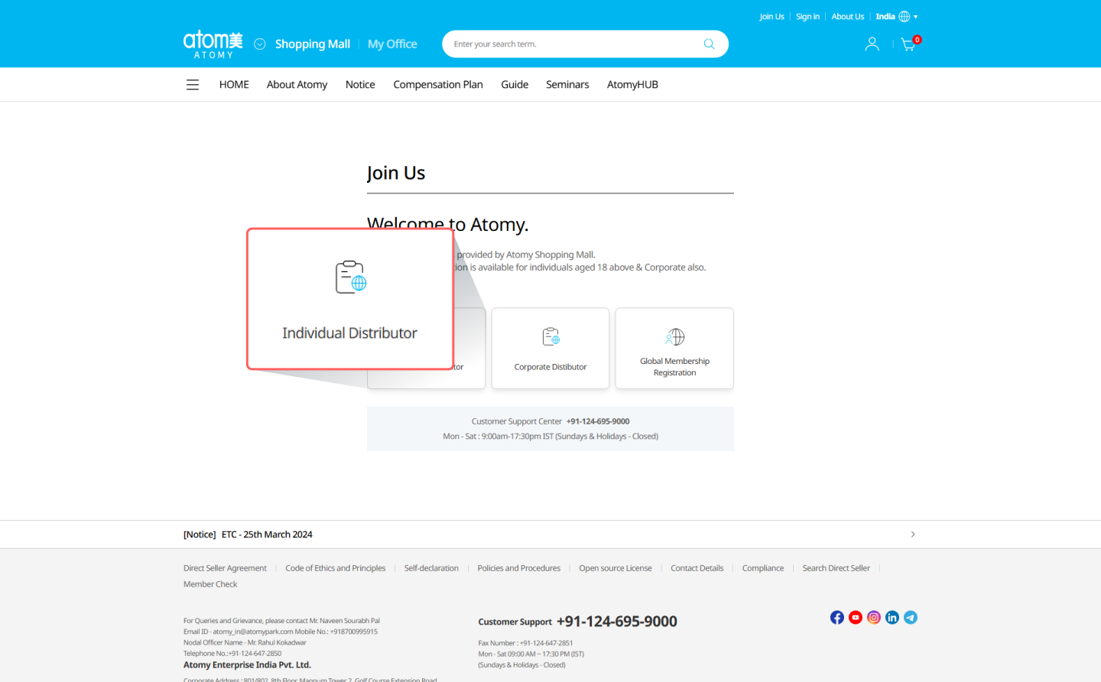
Task: Open Atomy's Instagram profile
Action: [873, 617]
